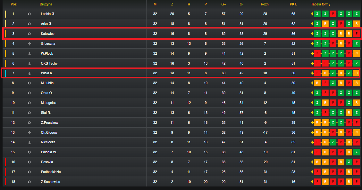Viewport: 362px width, 190px height.
Task: Open the Odra O. team link
Action: coord(47,93)
